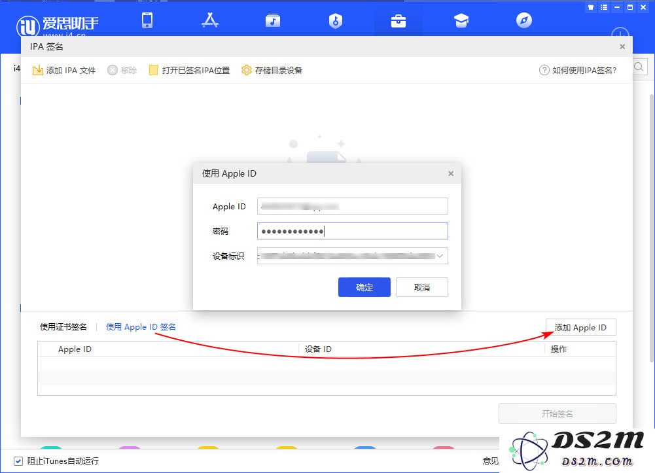
Task: Click the add IPA file icon
Action: click(x=37, y=70)
